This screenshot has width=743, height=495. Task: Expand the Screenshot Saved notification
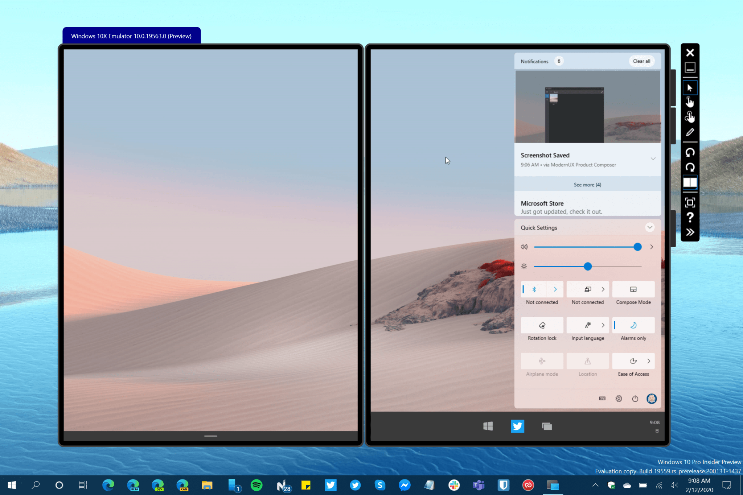pos(653,158)
